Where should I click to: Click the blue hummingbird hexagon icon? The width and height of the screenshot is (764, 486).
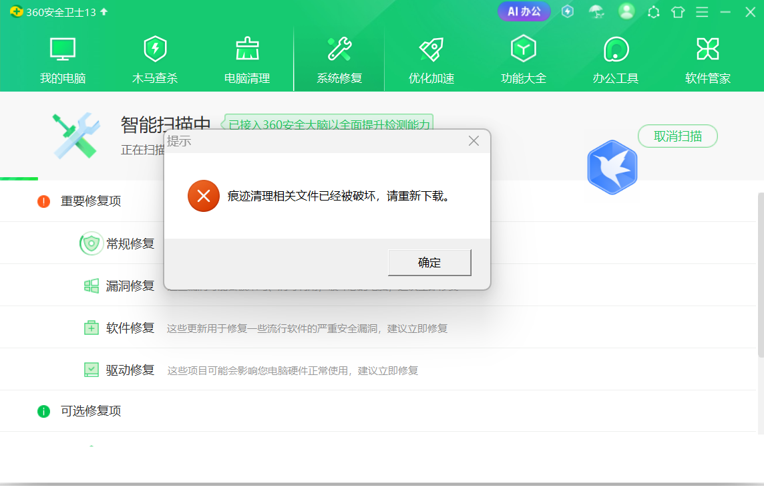(612, 167)
